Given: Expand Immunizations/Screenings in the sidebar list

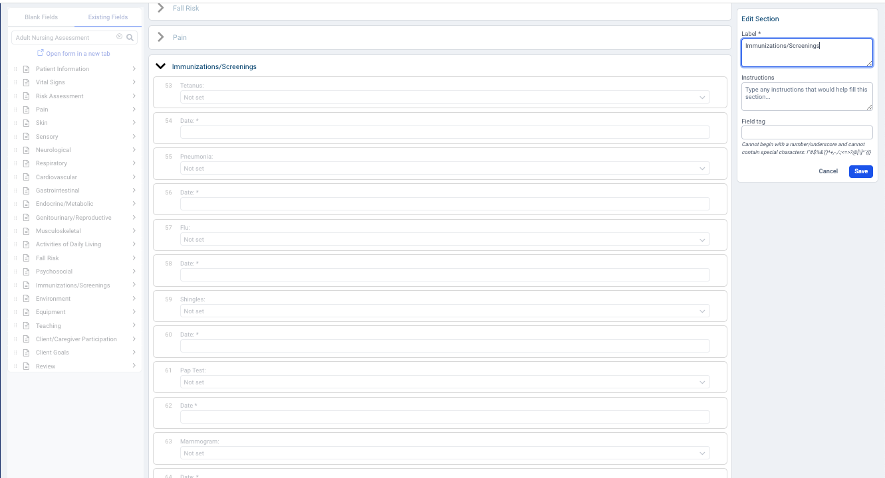Looking at the screenshot, I should tap(134, 285).
